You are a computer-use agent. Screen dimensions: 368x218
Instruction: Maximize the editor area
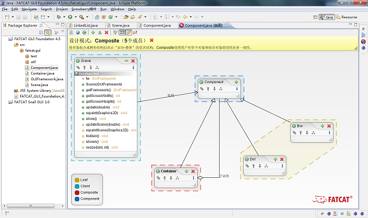pos(355,24)
